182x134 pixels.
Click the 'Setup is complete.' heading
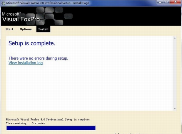click(x=32, y=43)
